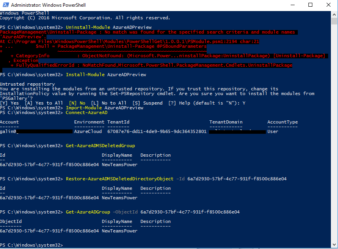Click '[N] No' prompt option
The width and height of the screenshot is (338, 249).
coord(77,103)
